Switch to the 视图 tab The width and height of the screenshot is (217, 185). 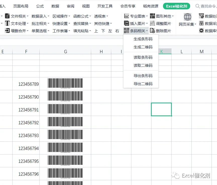tap(86, 6)
